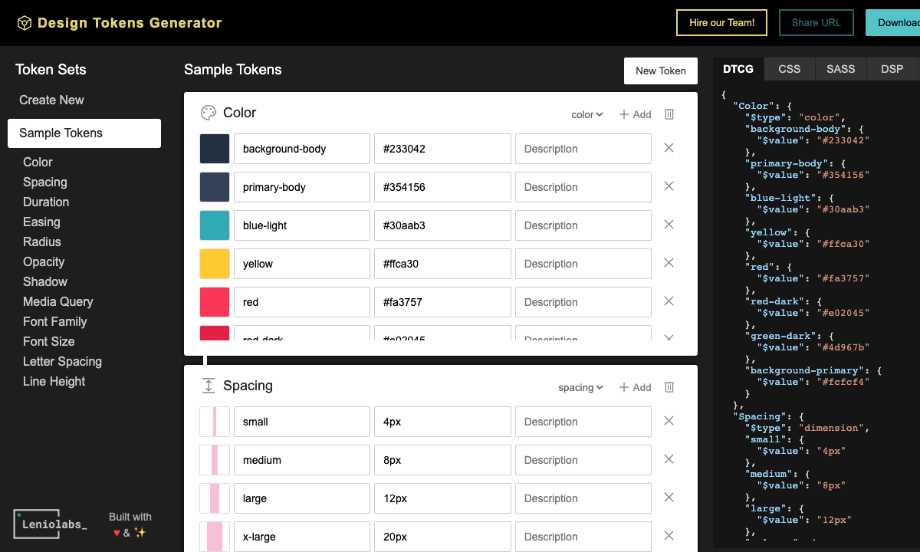Viewport: 920px width, 552px height.
Task: Click the Hire our Team! button
Action: click(721, 22)
